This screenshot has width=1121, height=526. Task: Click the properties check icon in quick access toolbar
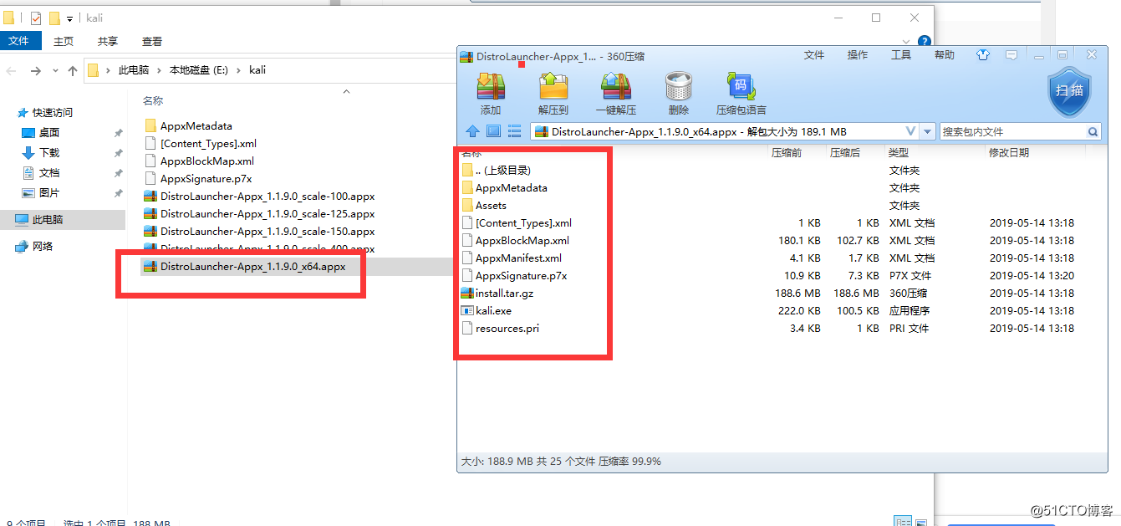pyautogui.click(x=35, y=18)
